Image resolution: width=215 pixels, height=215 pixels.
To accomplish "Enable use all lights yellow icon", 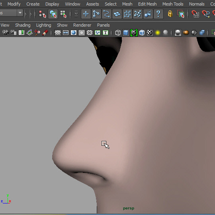I will pos(158,33).
